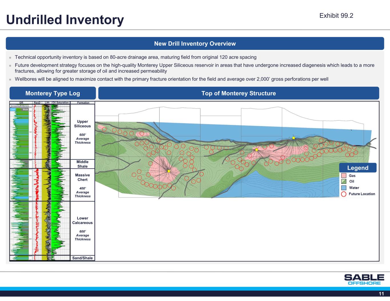Click the New Drill Inventory Overview banner

195,44
